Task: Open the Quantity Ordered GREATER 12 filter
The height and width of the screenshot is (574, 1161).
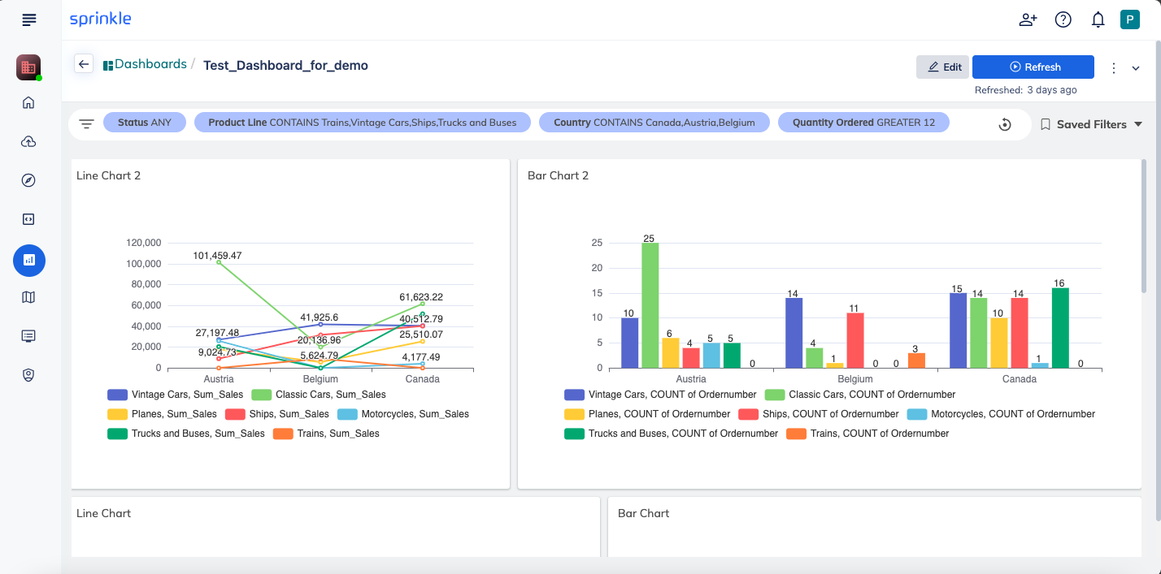Action: click(x=863, y=123)
